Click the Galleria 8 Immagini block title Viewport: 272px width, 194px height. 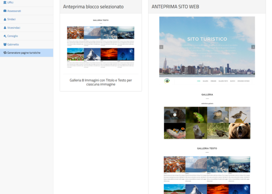[x=101, y=82]
